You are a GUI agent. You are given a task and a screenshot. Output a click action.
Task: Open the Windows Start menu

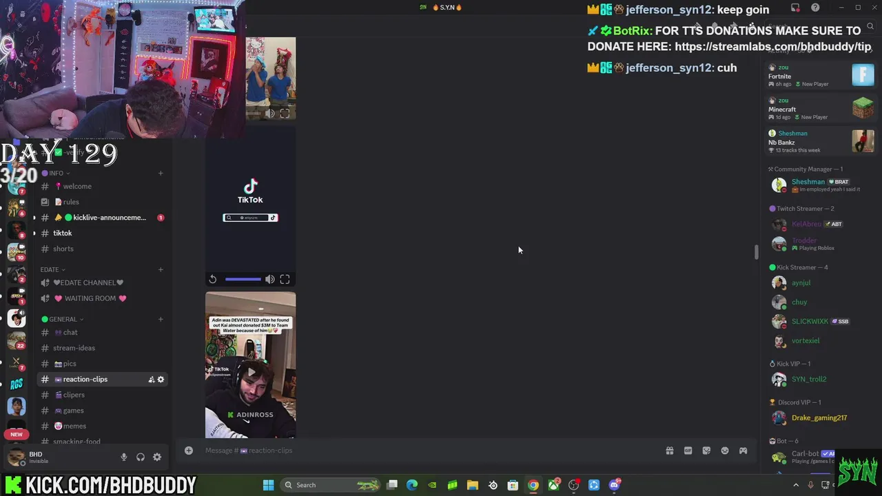268,485
